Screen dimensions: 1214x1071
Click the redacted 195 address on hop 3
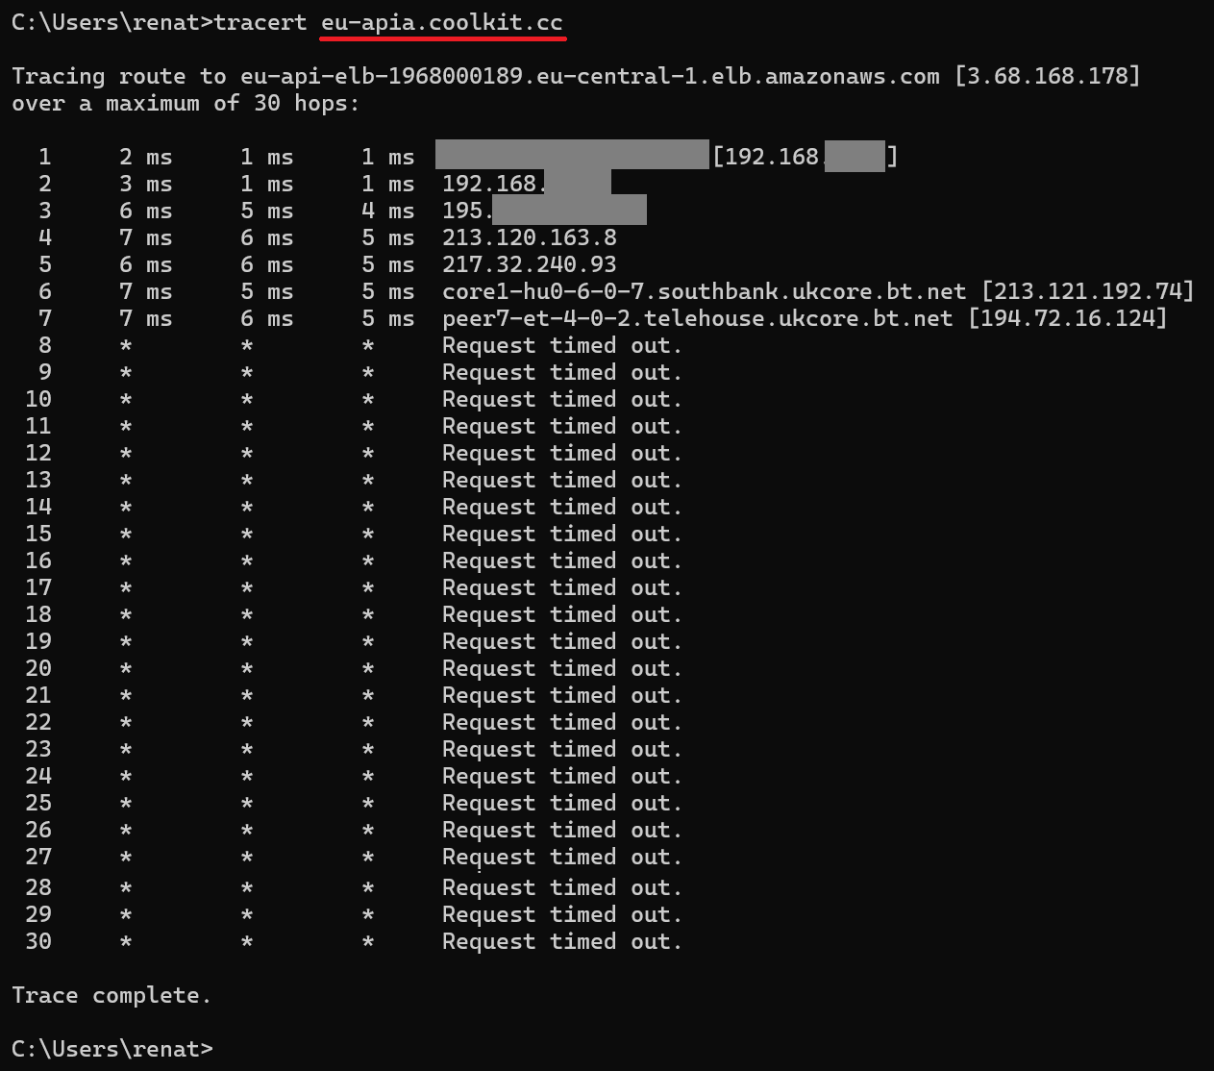point(544,211)
